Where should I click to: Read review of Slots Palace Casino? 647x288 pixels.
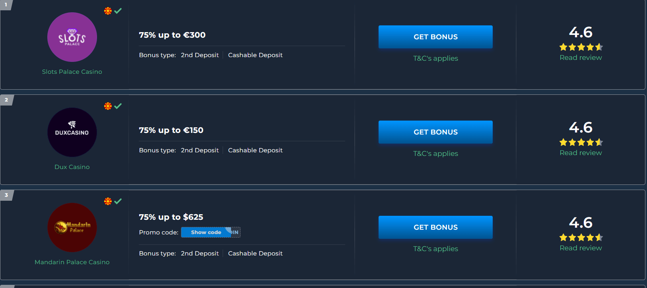(581, 58)
